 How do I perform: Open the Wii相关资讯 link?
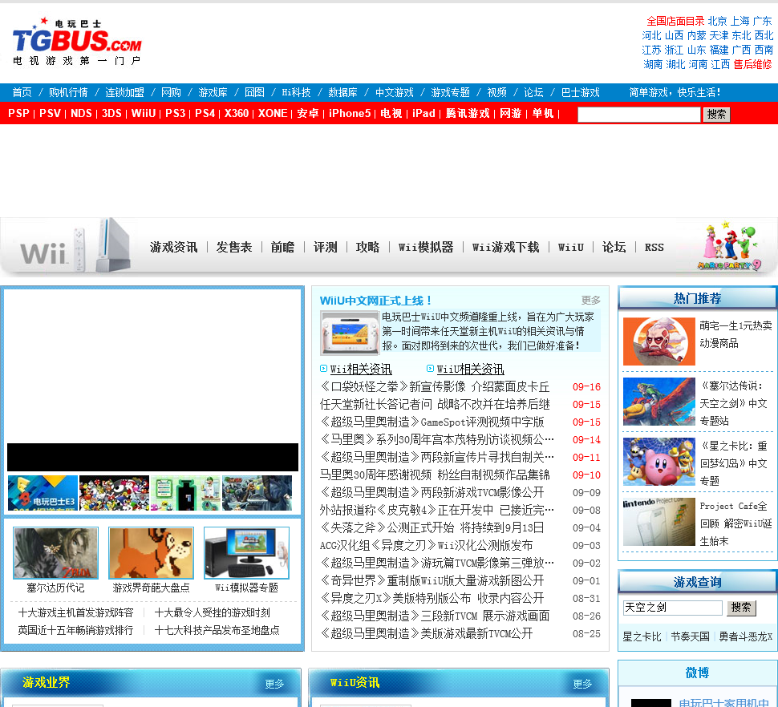tap(361, 369)
